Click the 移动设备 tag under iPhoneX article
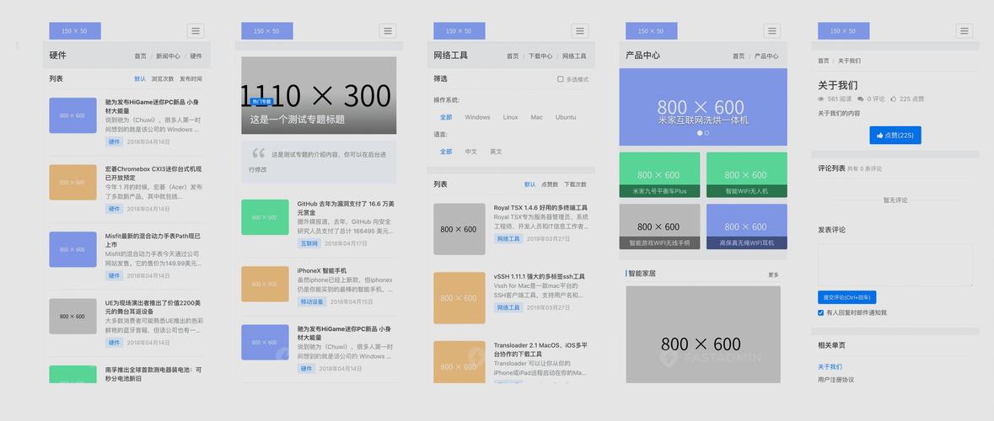The width and height of the screenshot is (994, 421). (311, 302)
